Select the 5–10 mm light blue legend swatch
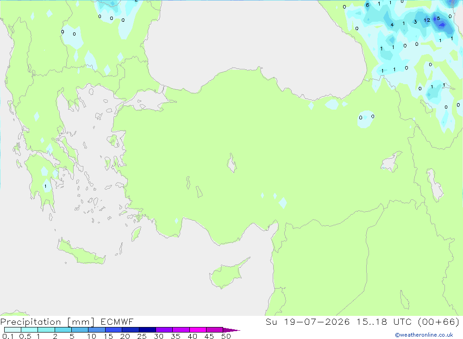The width and height of the screenshot is (463, 339). [80, 330]
